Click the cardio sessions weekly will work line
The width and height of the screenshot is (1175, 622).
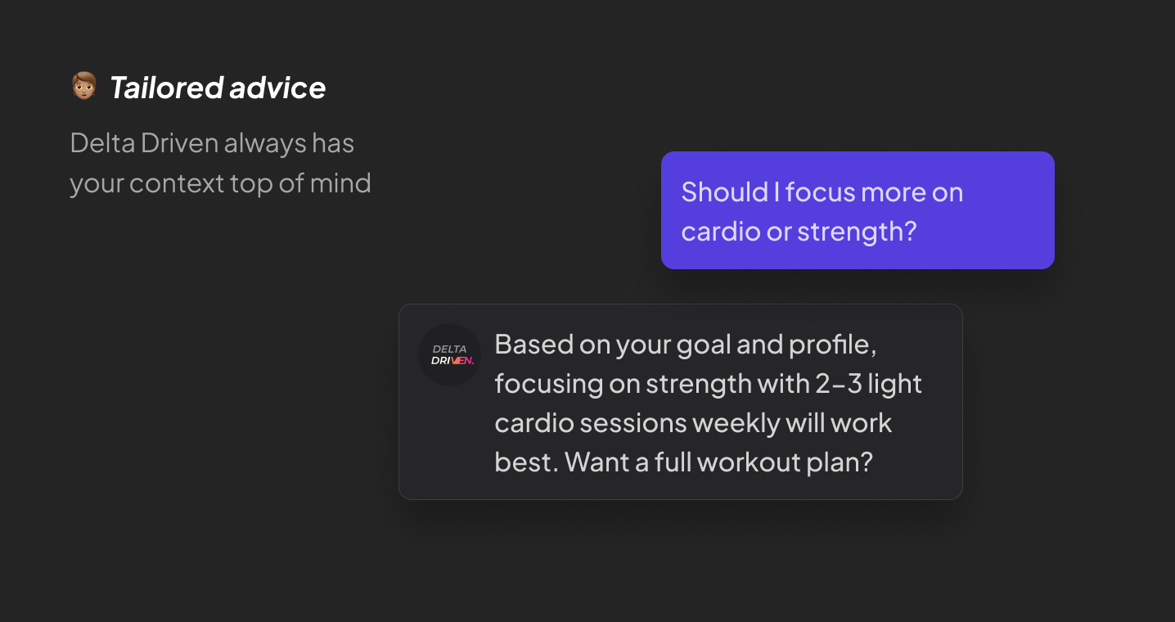[x=693, y=423]
